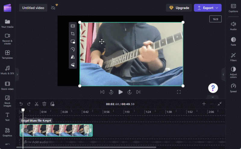Click the top-left resize handle of video
The width and height of the screenshot is (241, 149).
(80, 23)
